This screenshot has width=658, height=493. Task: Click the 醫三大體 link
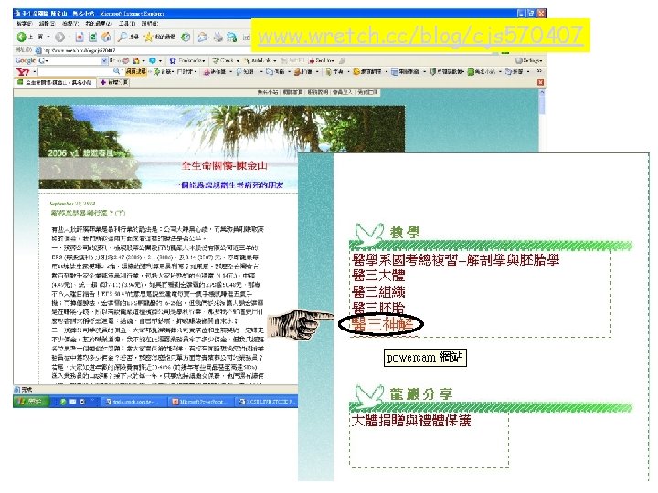(378, 276)
